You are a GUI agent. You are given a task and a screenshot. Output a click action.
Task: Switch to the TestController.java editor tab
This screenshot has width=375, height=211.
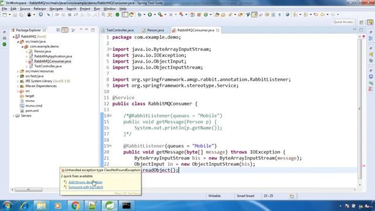click(x=118, y=30)
